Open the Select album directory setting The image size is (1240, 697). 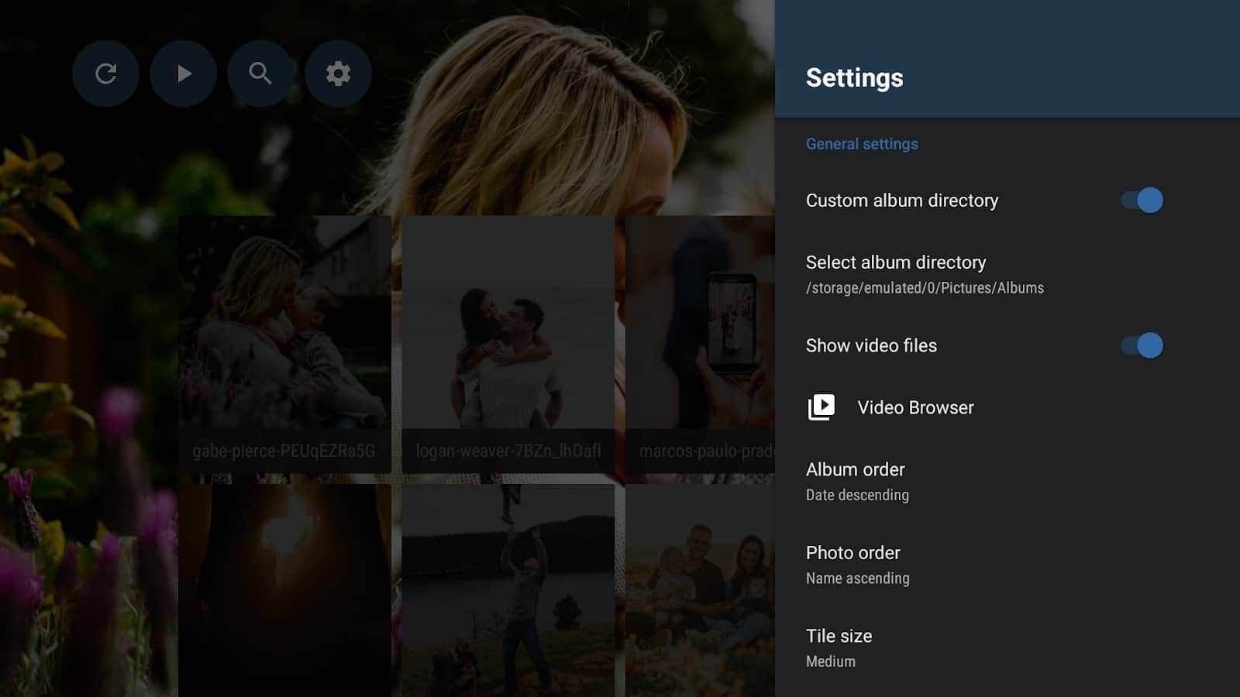point(924,274)
